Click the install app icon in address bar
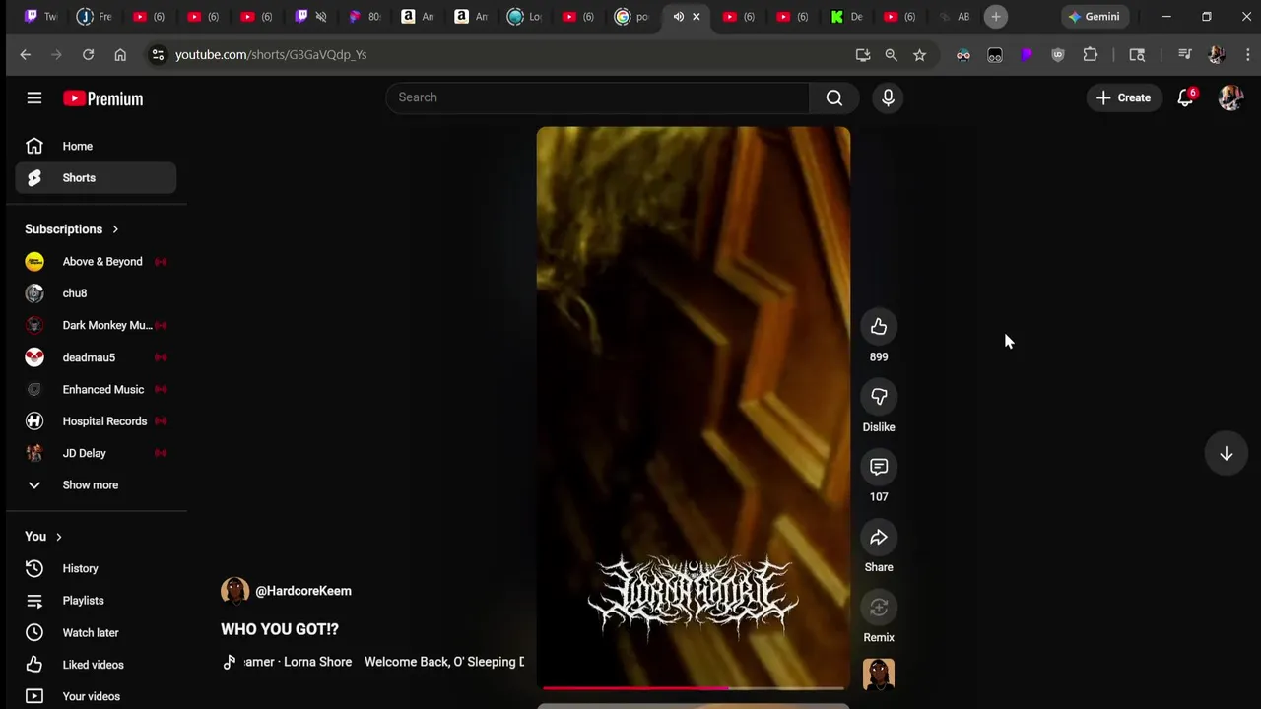The image size is (1261, 709). (x=863, y=55)
